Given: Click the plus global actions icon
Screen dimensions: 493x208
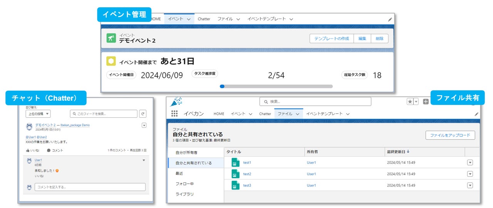Looking at the screenshot, I should click(x=426, y=102).
